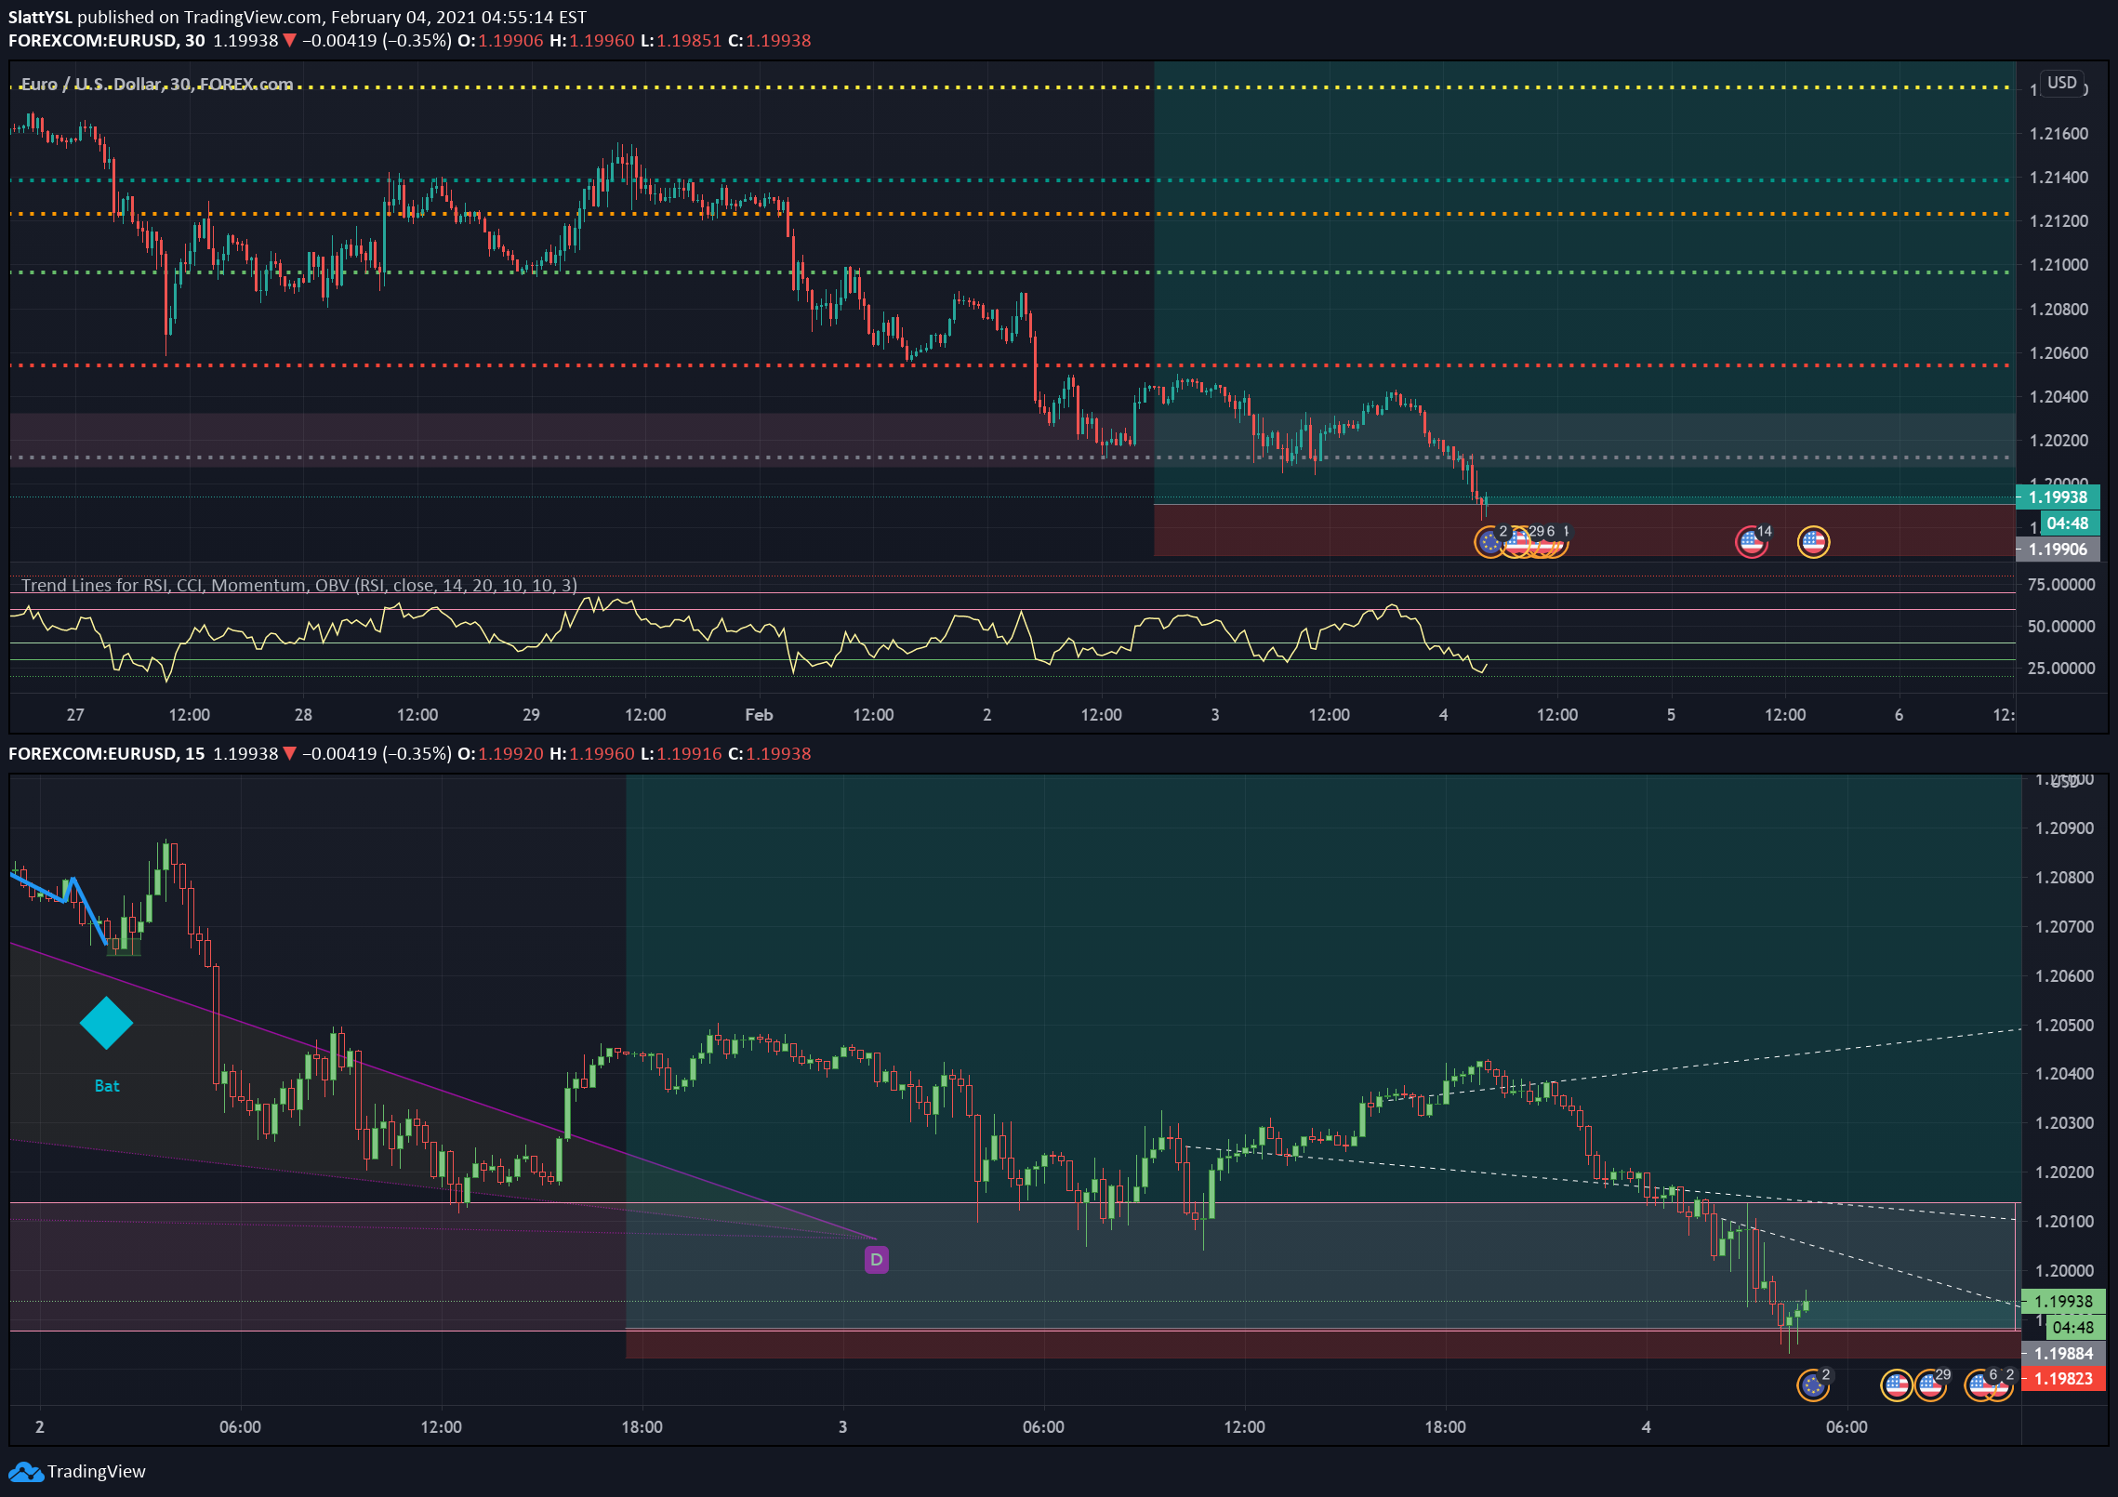Click the 75.00000 RSI scale value
The height and width of the screenshot is (1497, 2118).
click(2060, 585)
